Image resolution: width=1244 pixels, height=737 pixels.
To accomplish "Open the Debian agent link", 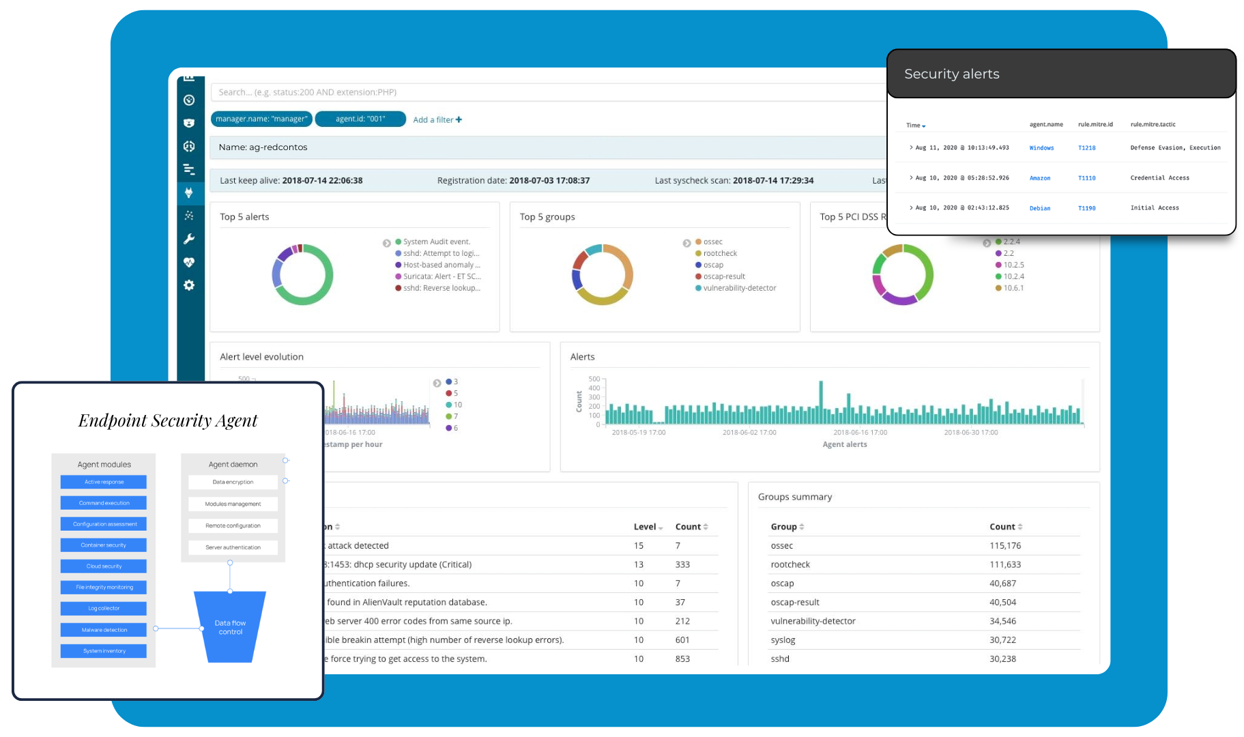I will [x=1040, y=208].
